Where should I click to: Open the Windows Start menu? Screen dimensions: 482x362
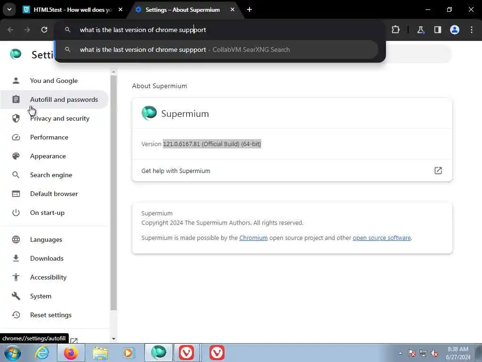coord(13,353)
